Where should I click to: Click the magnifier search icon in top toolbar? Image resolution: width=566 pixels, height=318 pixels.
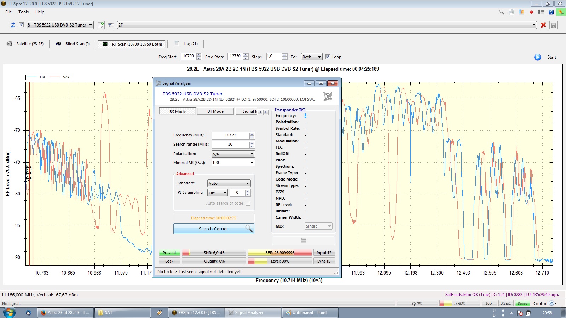[502, 12]
